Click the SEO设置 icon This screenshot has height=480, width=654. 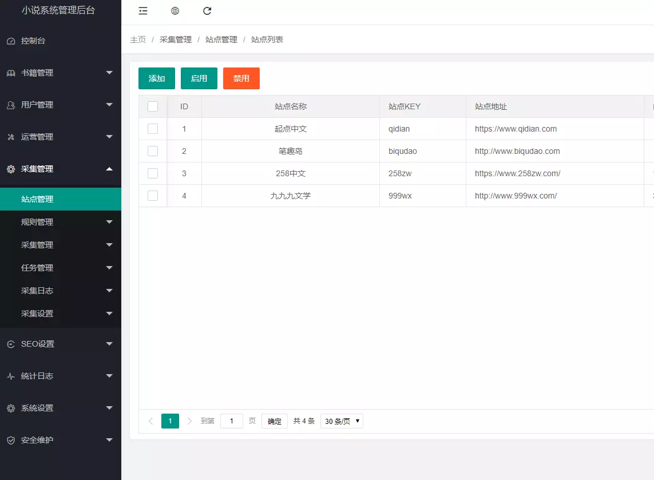(x=11, y=344)
